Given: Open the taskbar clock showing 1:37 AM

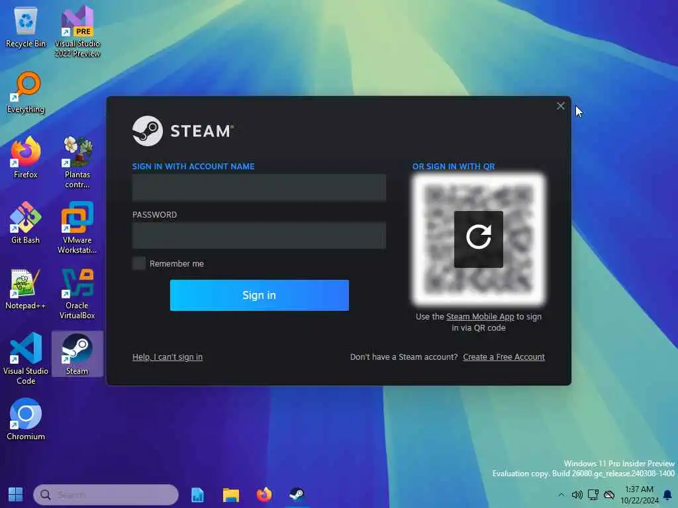Looking at the screenshot, I should [x=639, y=495].
